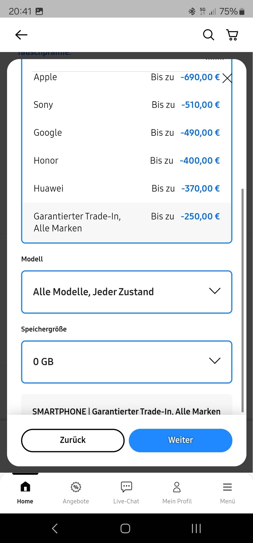
Task: Tap the back arrow in header
Action: coord(21,35)
